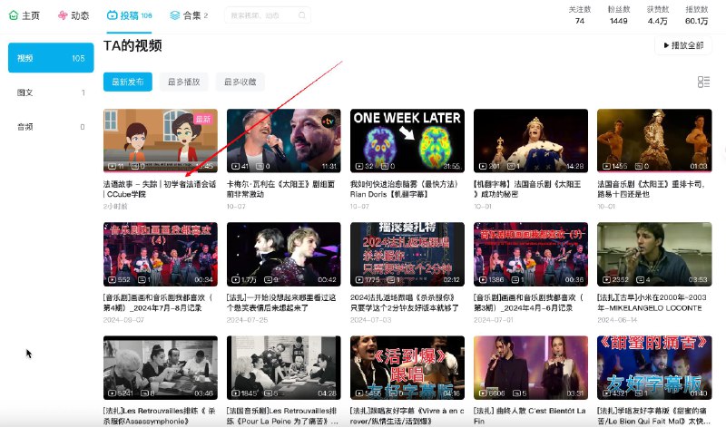Select the 投稿 tab
This screenshot has height=427, width=726.
pos(129,15)
